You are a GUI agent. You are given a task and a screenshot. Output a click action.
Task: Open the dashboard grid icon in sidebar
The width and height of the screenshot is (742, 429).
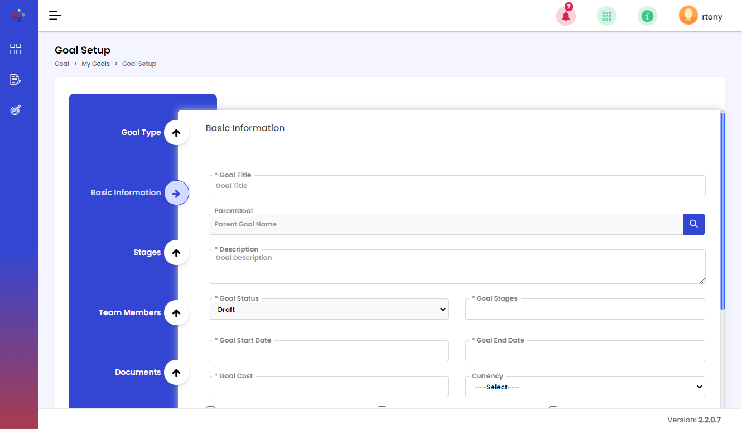[x=16, y=49]
